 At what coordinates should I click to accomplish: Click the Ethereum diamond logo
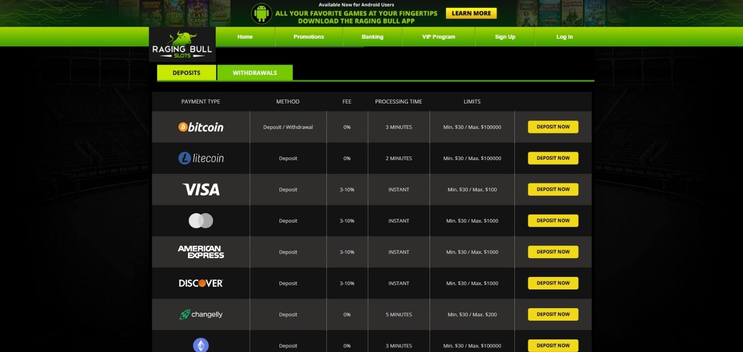pyautogui.click(x=201, y=345)
